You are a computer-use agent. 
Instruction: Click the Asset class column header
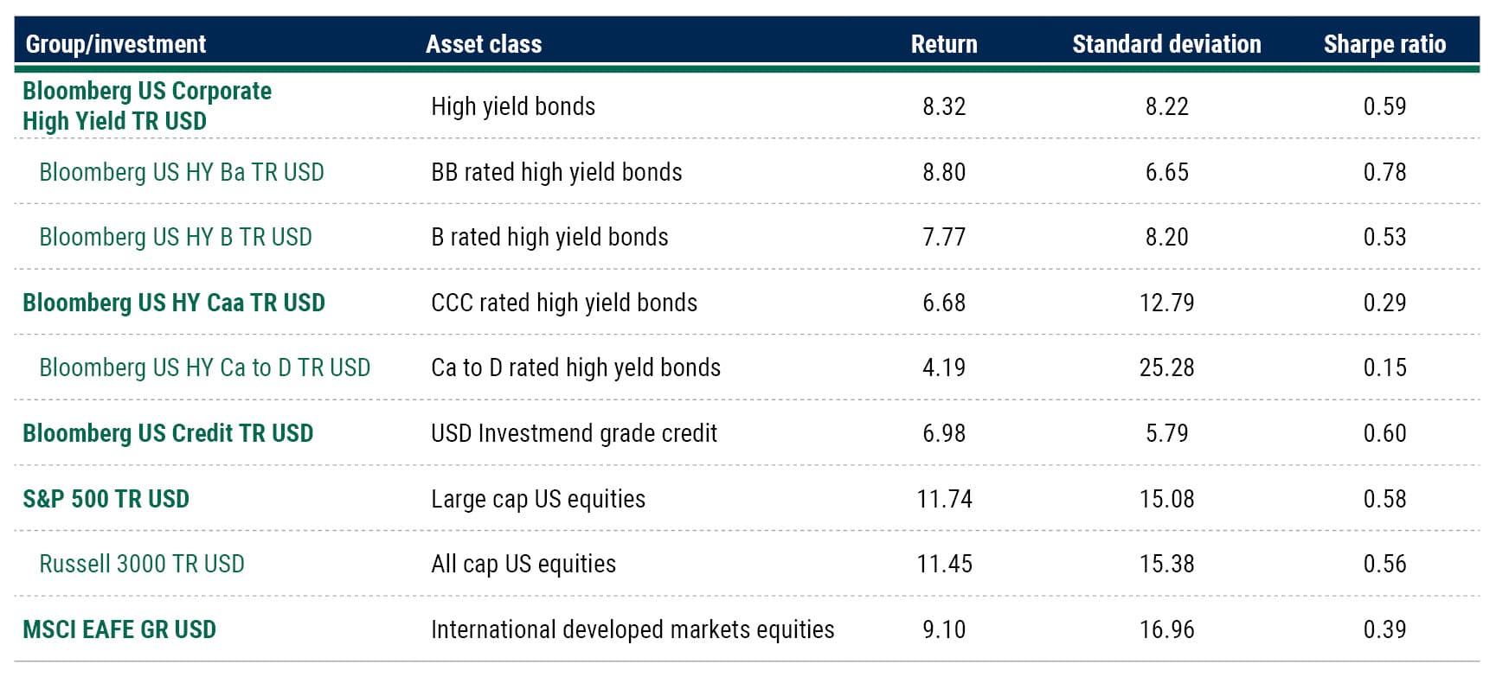[484, 44]
